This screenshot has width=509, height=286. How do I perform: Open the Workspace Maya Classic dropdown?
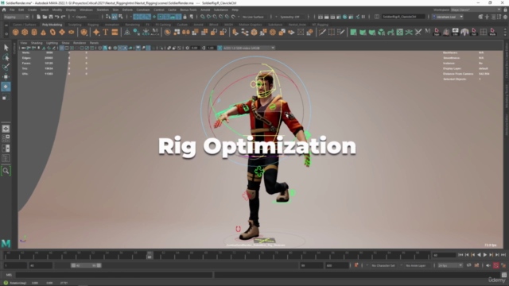(x=476, y=10)
